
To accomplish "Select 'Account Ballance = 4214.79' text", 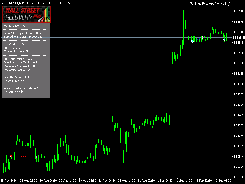I will coord(21,88).
